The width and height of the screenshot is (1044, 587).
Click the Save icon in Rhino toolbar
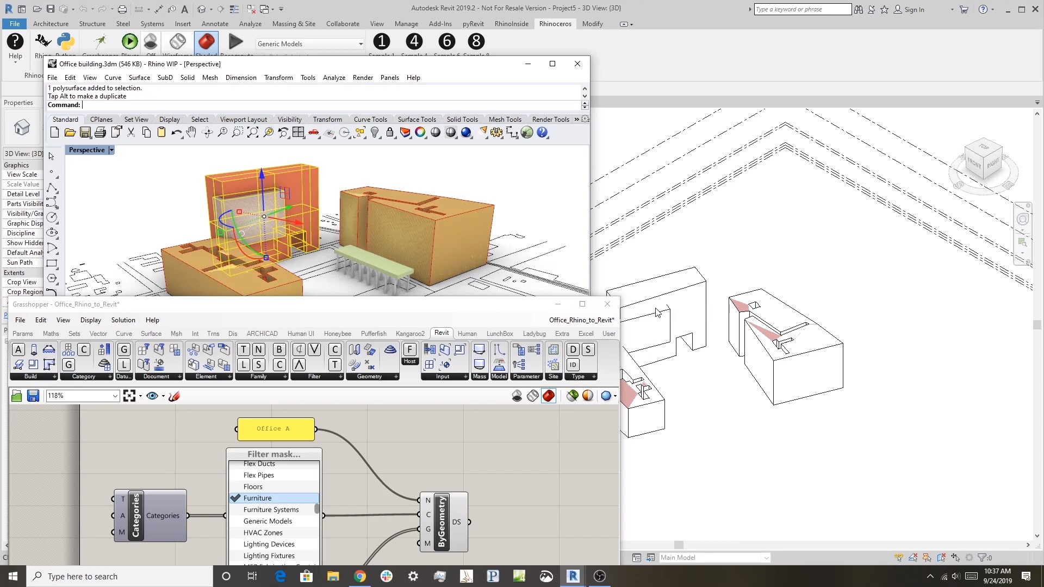pyautogui.click(x=85, y=133)
